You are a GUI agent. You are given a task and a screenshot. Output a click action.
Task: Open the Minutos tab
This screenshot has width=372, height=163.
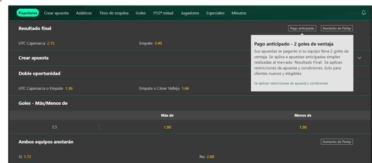pos(239,13)
